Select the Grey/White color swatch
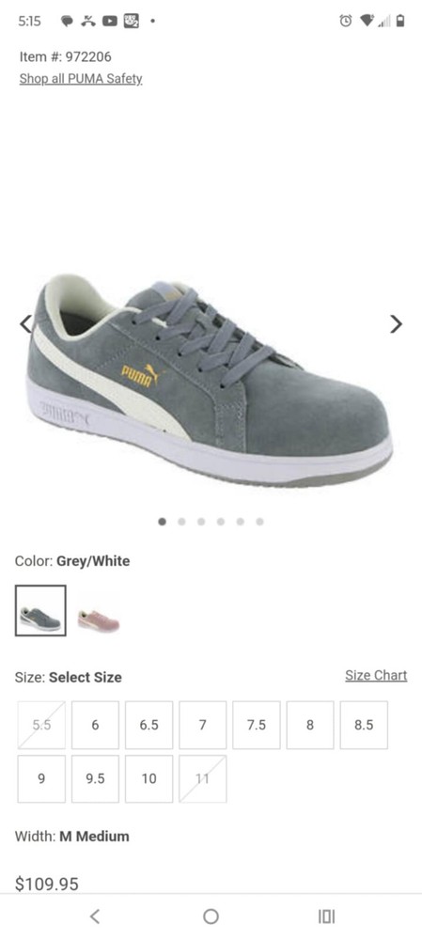422x940 pixels. tap(40, 611)
